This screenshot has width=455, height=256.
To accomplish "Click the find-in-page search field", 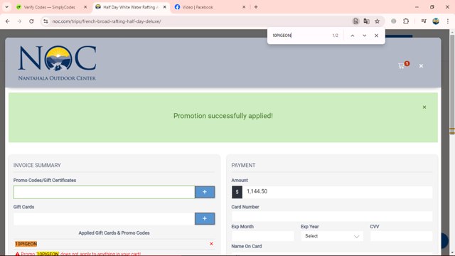I will [x=300, y=36].
